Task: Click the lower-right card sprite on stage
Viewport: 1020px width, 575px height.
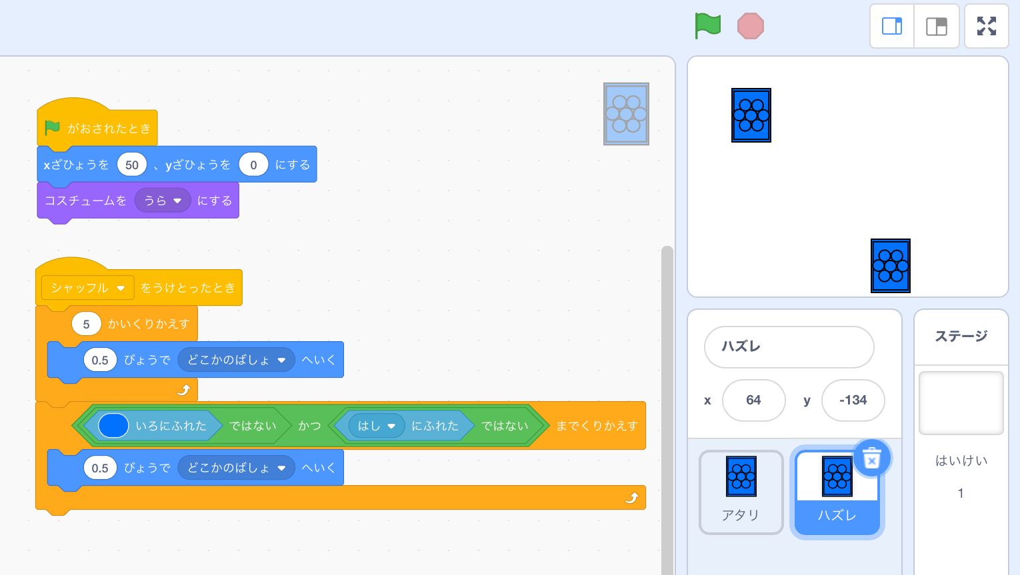Action: point(891,266)
